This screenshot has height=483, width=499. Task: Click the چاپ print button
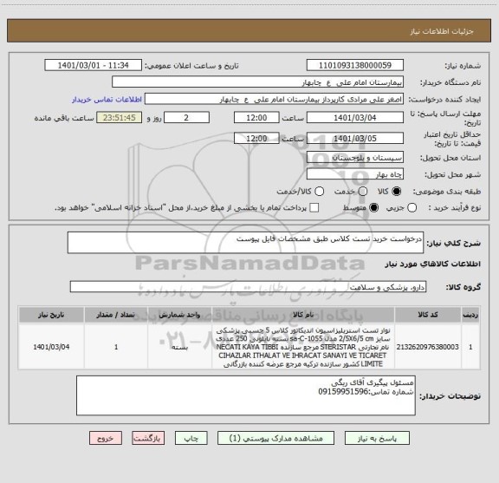click(x=191, y=439)
